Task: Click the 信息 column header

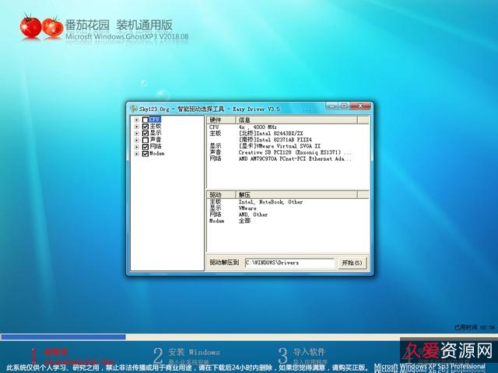Action: point(296,120)
